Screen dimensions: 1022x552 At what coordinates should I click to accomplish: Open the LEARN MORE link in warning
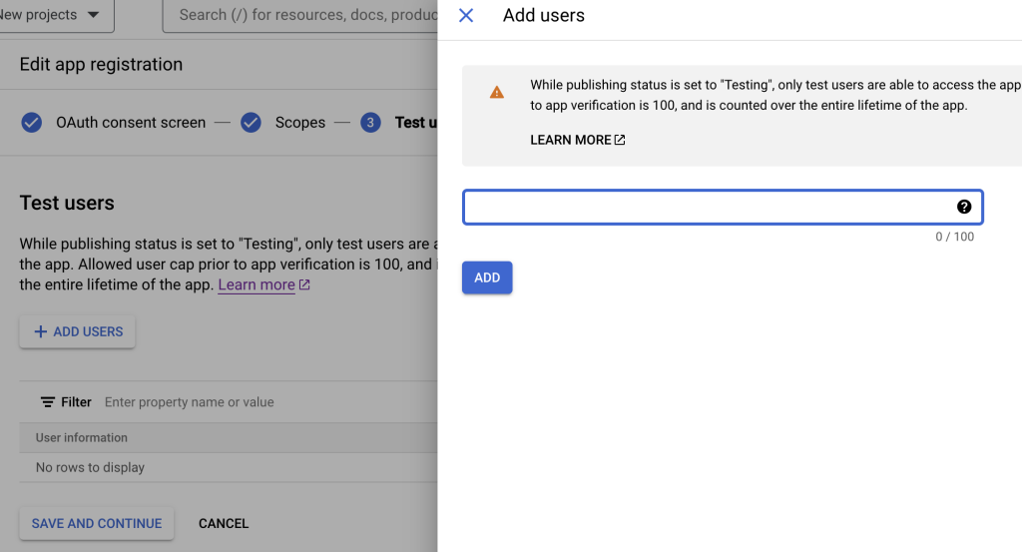coord(570,140)
